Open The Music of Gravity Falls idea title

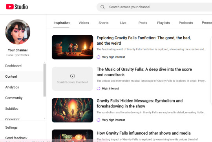(x=144, y=72)
